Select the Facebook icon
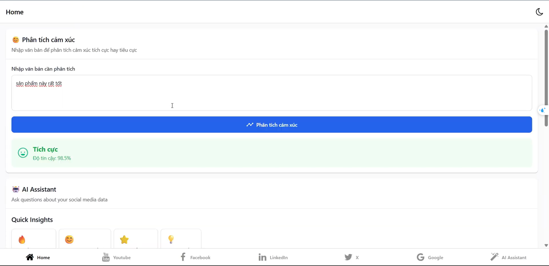The image size is (549, 266). 183,257
